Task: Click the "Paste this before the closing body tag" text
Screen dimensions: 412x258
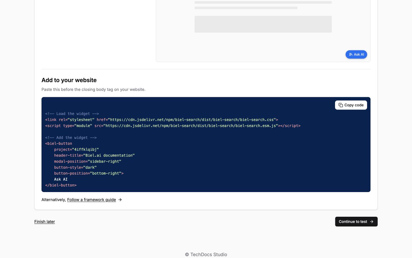Action: click(93, 89)
